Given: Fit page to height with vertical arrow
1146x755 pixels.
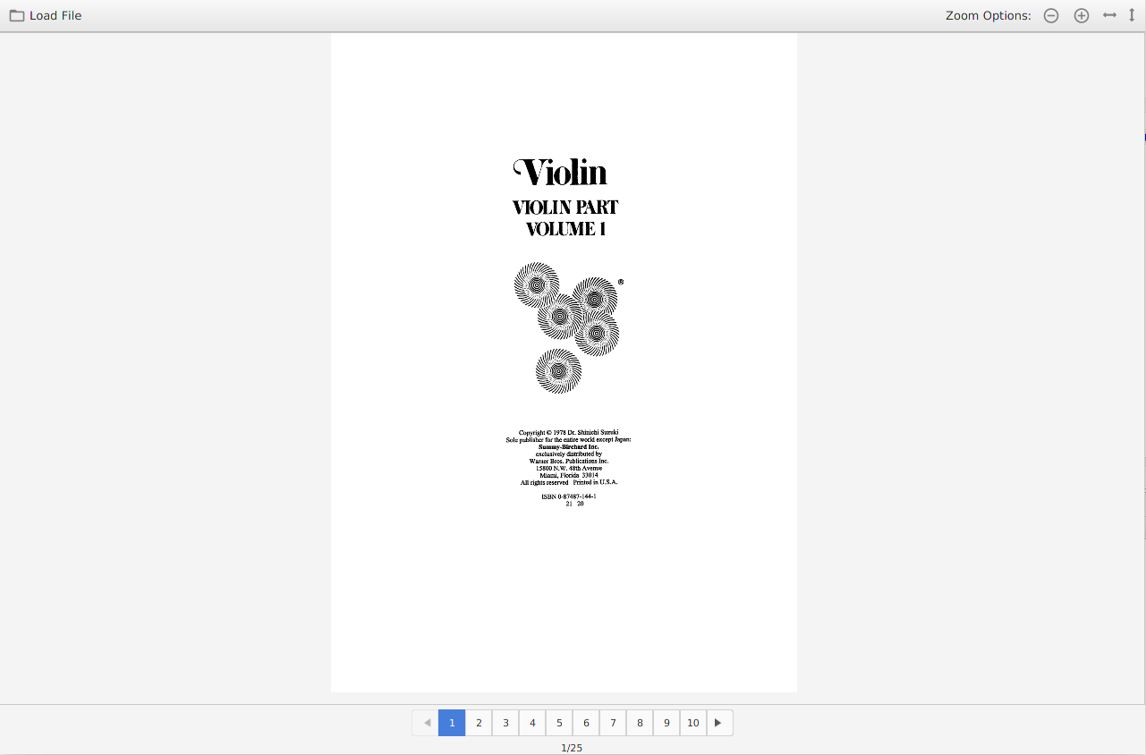Looking at the screenshot, I should [1132, 15].
